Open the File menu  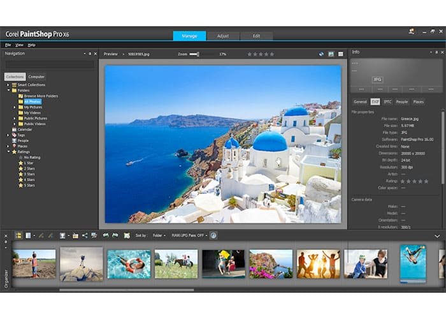pyautogui.click(x=8, y=45)
